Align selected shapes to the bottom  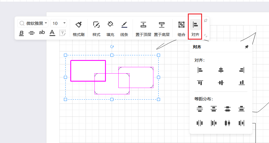pyautogui.click(x=241, y=82)
